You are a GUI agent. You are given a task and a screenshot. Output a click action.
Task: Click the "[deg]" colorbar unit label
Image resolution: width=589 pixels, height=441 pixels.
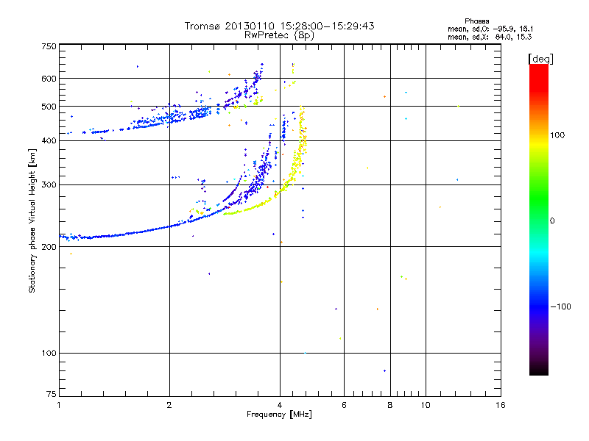[x=540, y=59]
